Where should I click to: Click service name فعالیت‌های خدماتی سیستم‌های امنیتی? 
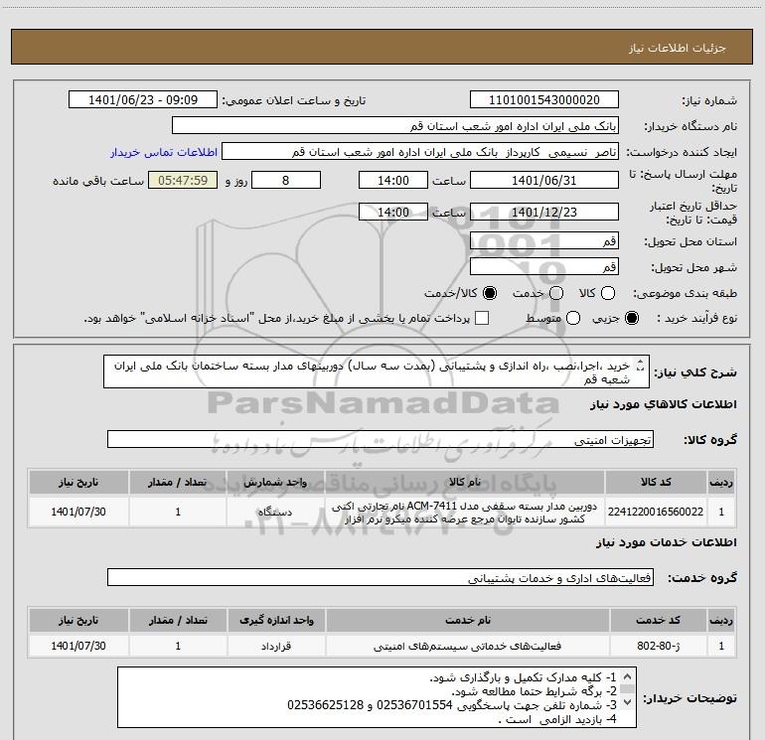[467, 646]
